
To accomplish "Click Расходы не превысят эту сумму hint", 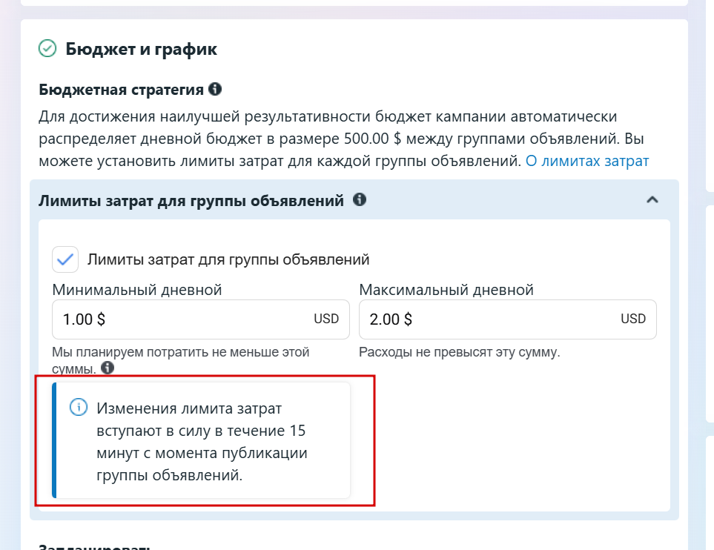I will tap(460, 352).
